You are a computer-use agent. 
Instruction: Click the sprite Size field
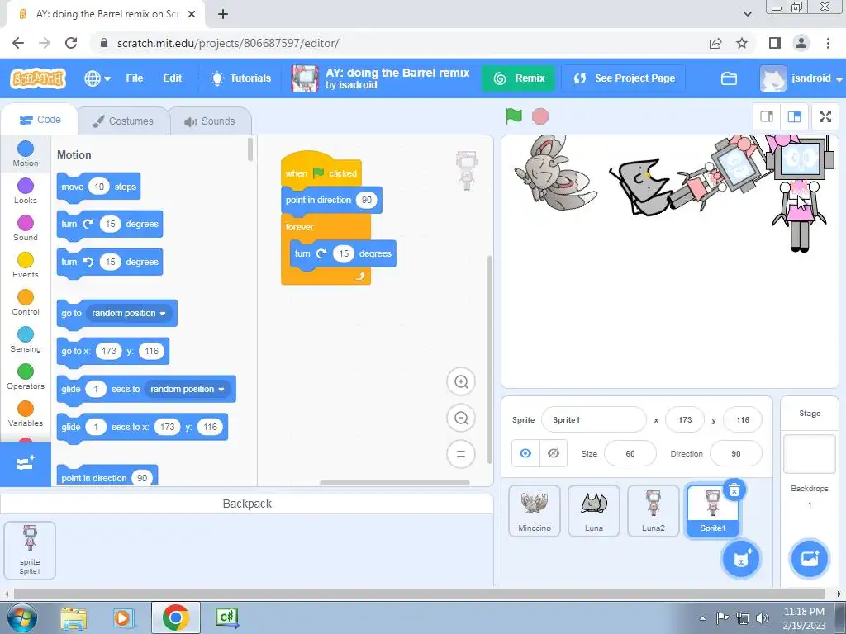click(x=630, y=453)
